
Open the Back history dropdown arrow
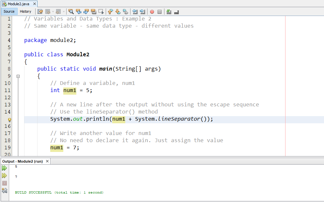coord(53,12)
